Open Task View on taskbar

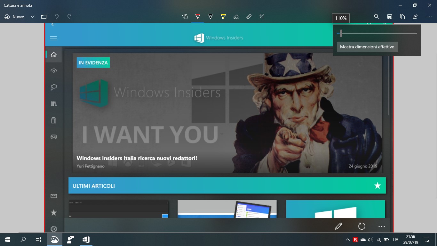pos(38,239)
